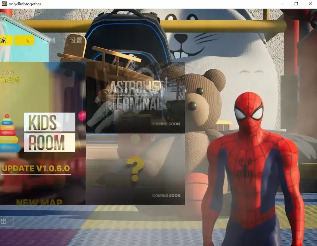Click the ROOM title label
The image size is (317, 246).
tap(49, 143)
